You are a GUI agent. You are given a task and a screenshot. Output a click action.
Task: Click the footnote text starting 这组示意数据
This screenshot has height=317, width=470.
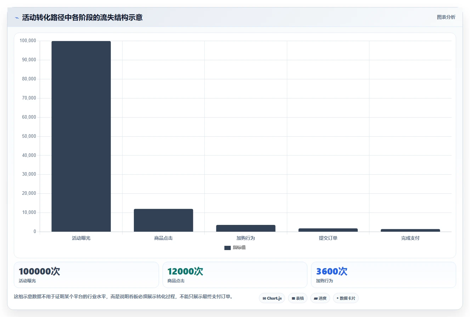point(123,296)
